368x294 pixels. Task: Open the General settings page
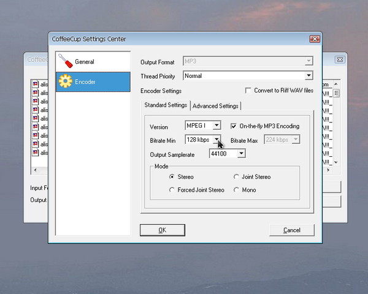93,61
